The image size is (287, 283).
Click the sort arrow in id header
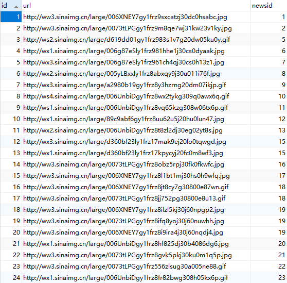pos(16,7)
